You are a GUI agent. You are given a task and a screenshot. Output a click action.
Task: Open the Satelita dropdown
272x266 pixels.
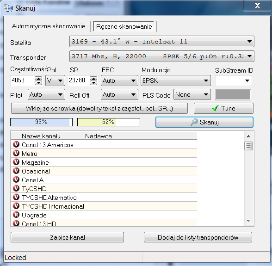click(x=162, y=42)
